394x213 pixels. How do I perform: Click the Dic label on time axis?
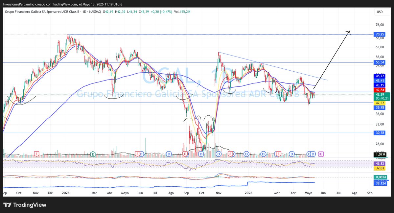click(x=50, y=193)
